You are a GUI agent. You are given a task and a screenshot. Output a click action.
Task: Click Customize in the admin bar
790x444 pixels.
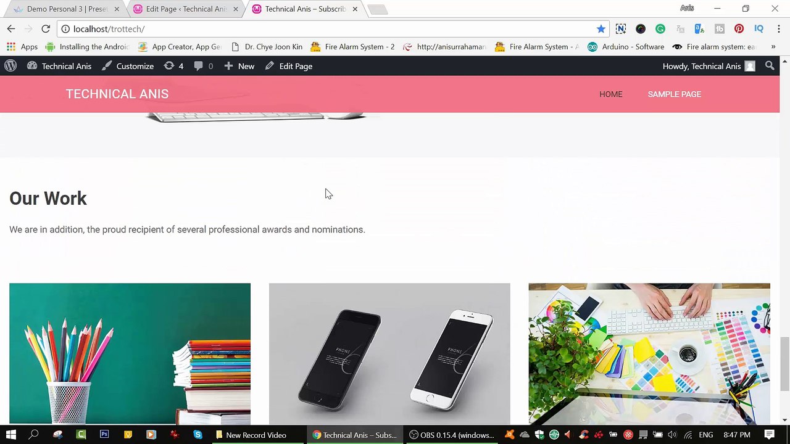pyautogui.click(x=128, y=66)
